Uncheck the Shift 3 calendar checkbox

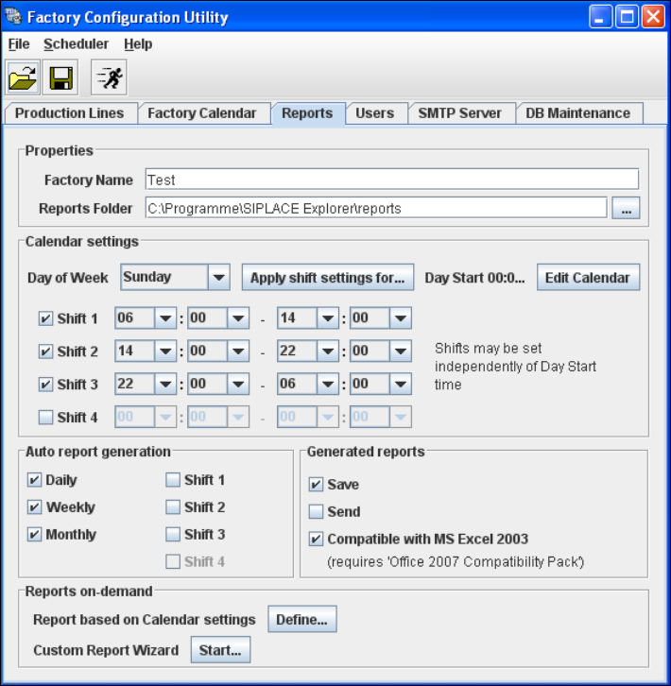click(45, 385)
